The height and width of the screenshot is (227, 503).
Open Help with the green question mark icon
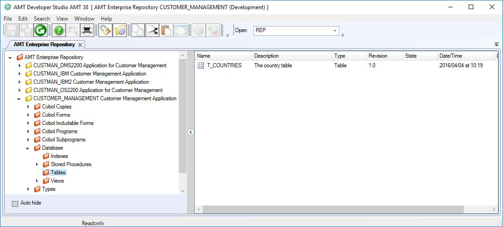tap(59, 31)
